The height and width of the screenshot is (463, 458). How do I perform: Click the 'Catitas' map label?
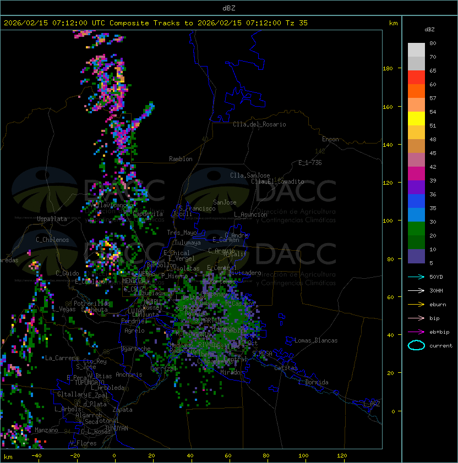click(x=286, y=368)
